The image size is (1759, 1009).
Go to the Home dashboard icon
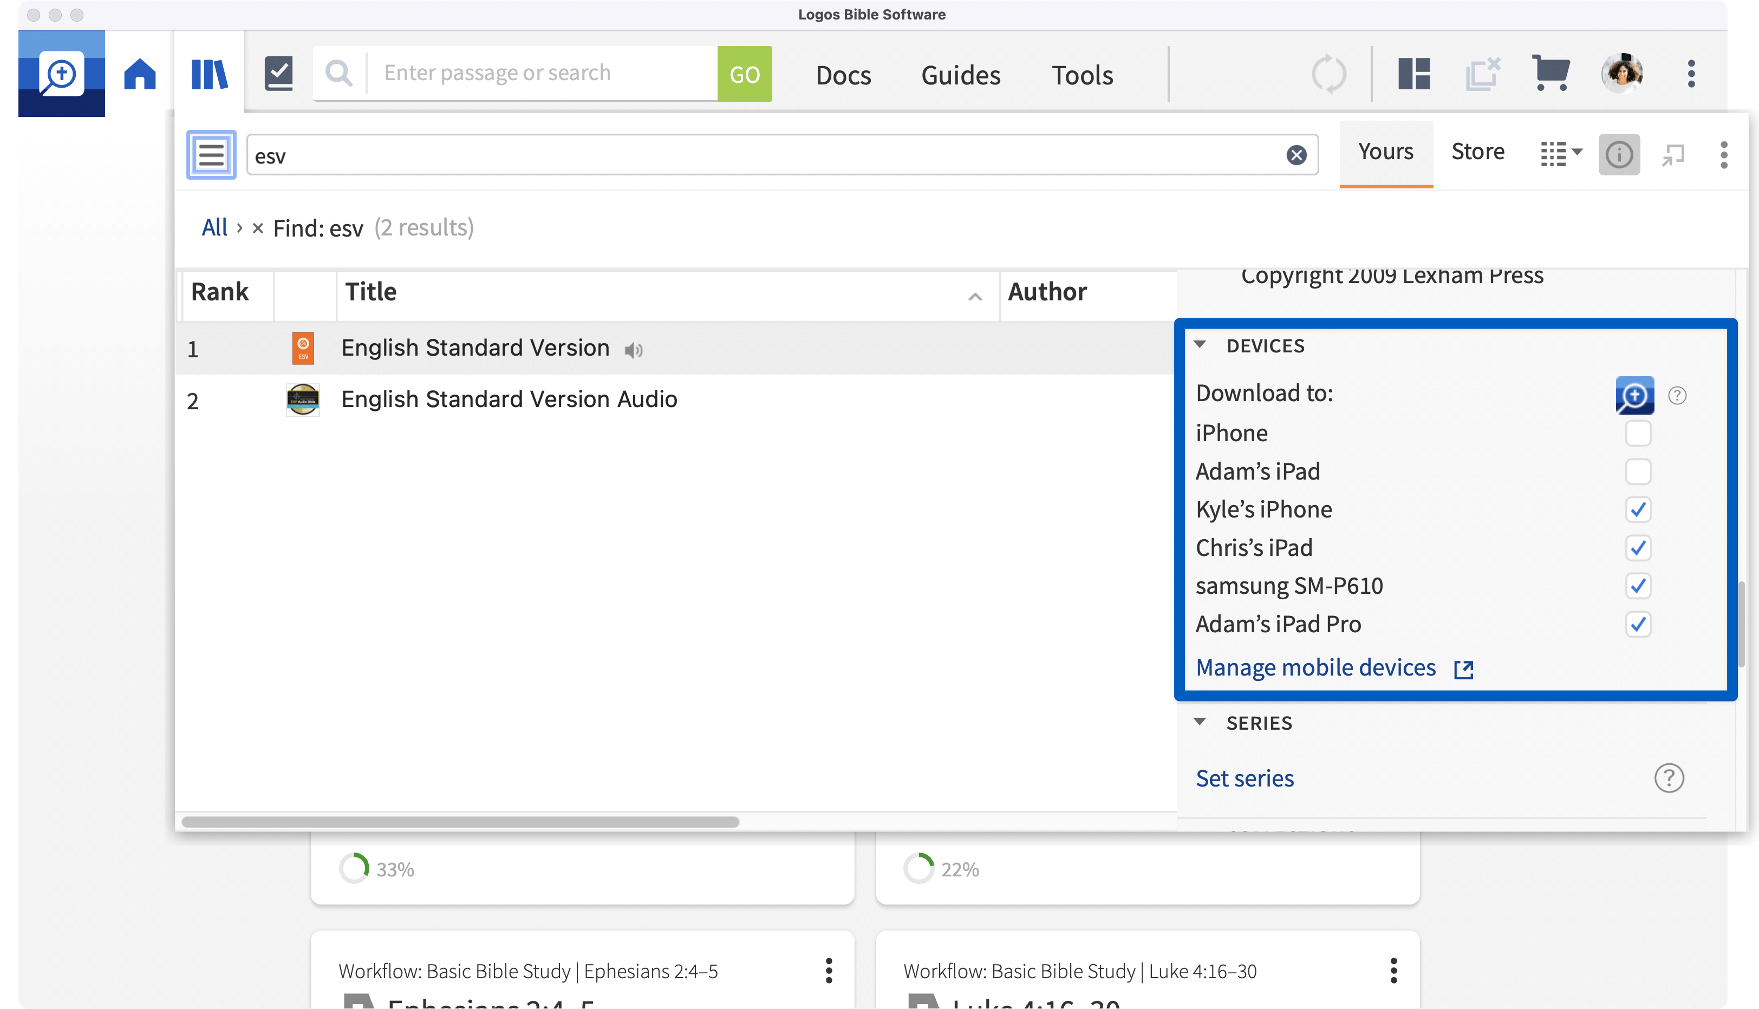(139, 74)
